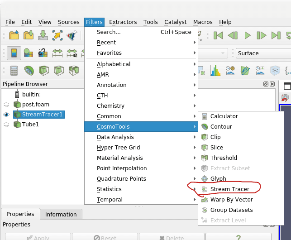Click the Open file folder icon
Viewport: 291px width, 240px height.
14,35
